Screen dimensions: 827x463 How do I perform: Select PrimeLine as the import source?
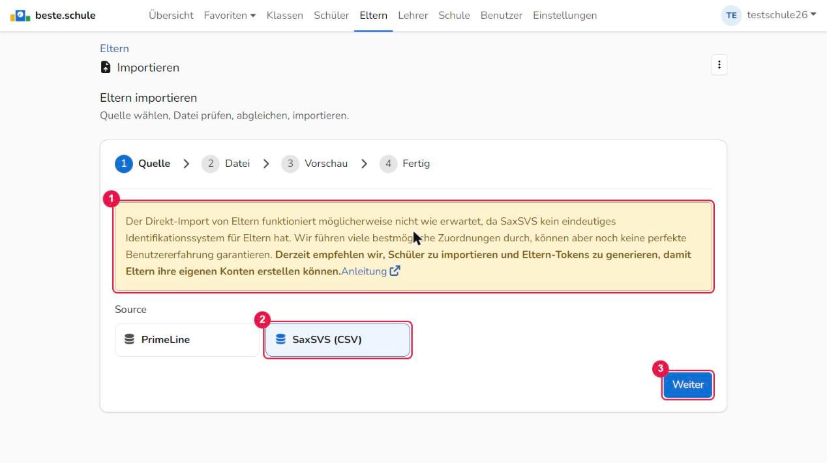click(x=187, y=340)
